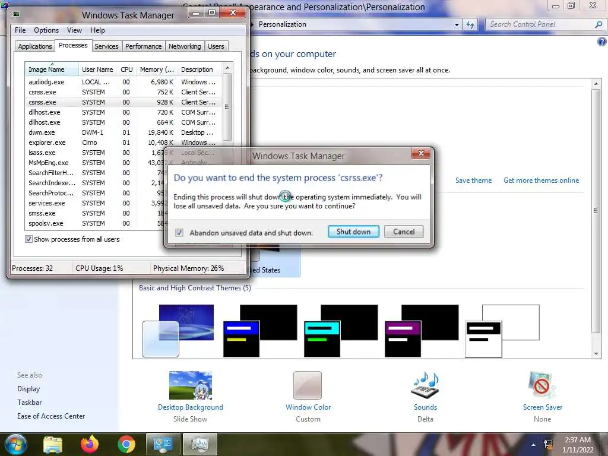This screenshot has height=456, width=608.
Task: Select the Windows 7 Basic theme
Action: (x=178, y=331)
